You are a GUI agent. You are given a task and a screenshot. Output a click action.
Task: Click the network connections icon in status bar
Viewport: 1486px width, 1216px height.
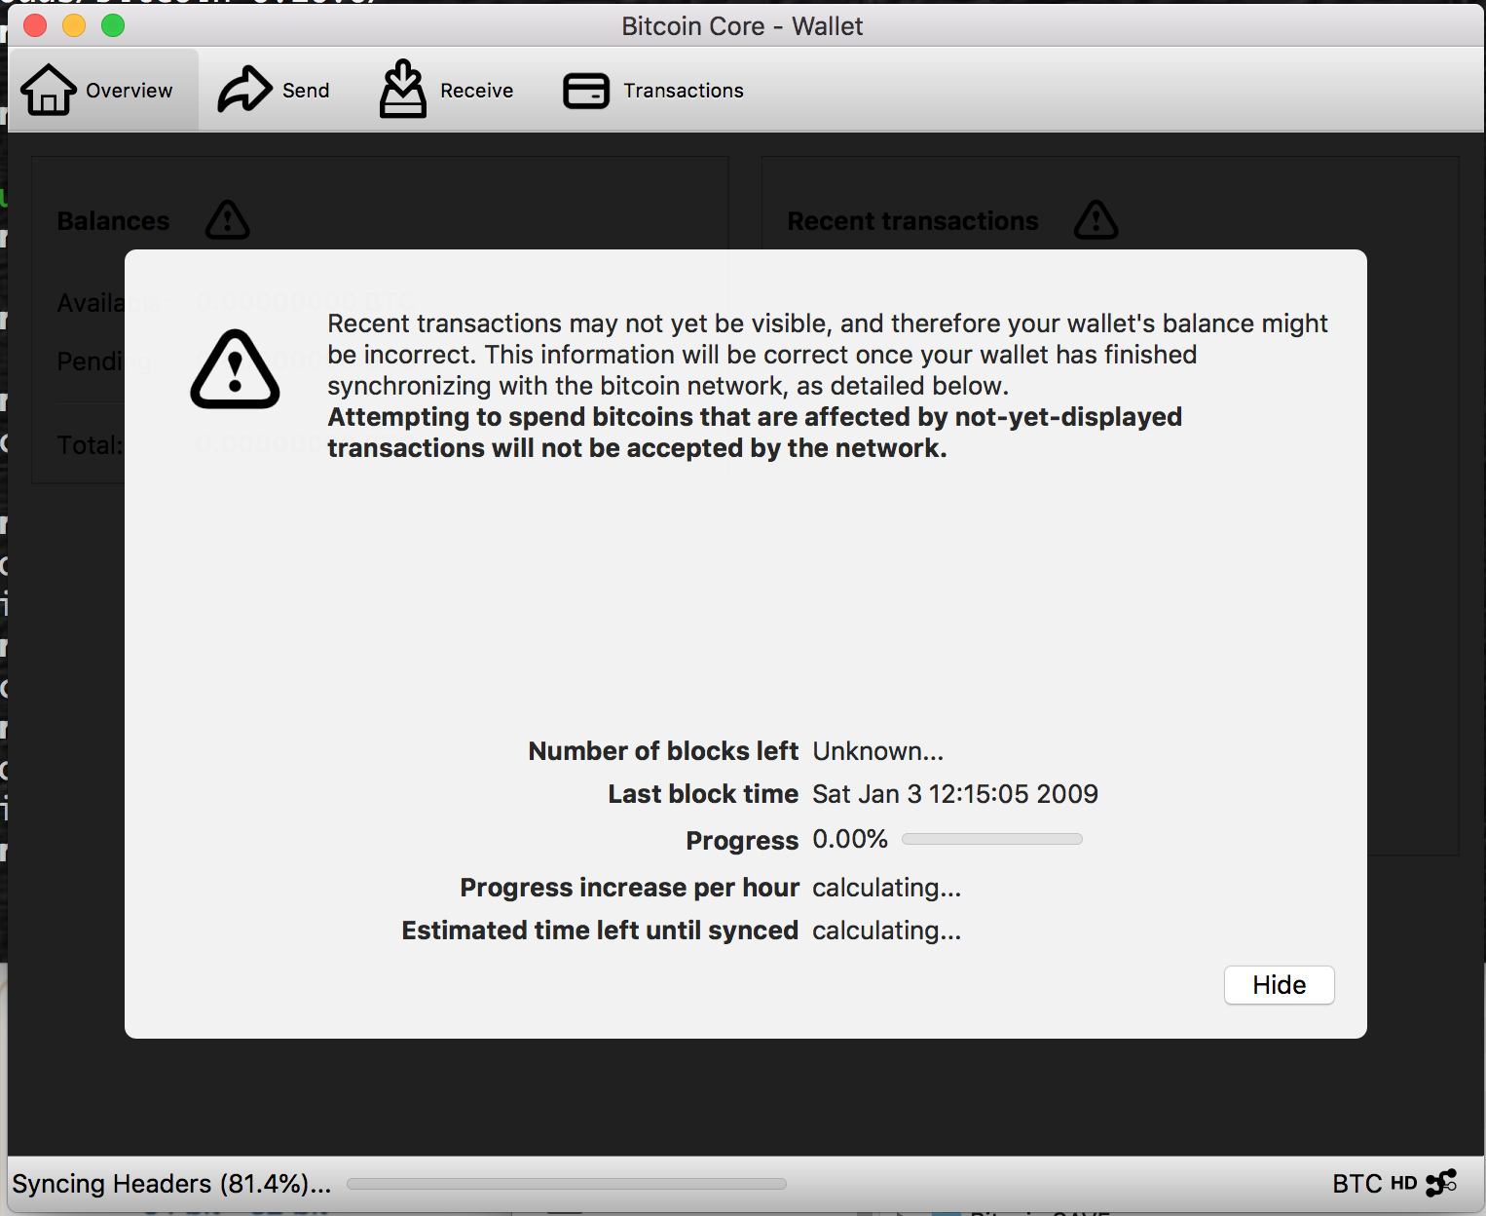pyautogui.click(x=1441, y=1183)
